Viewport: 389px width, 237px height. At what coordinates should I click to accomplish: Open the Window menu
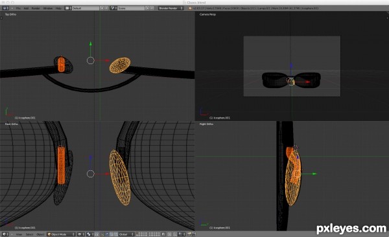(48, 8)
